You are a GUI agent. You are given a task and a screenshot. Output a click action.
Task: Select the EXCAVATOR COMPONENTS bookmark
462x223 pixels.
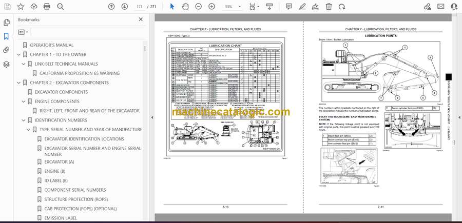tap(61, 92)
